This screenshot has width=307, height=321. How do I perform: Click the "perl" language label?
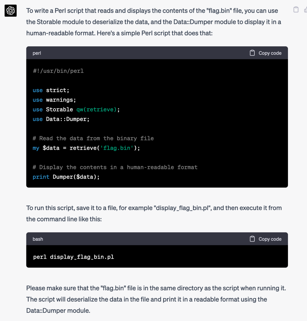click(37, 53)
